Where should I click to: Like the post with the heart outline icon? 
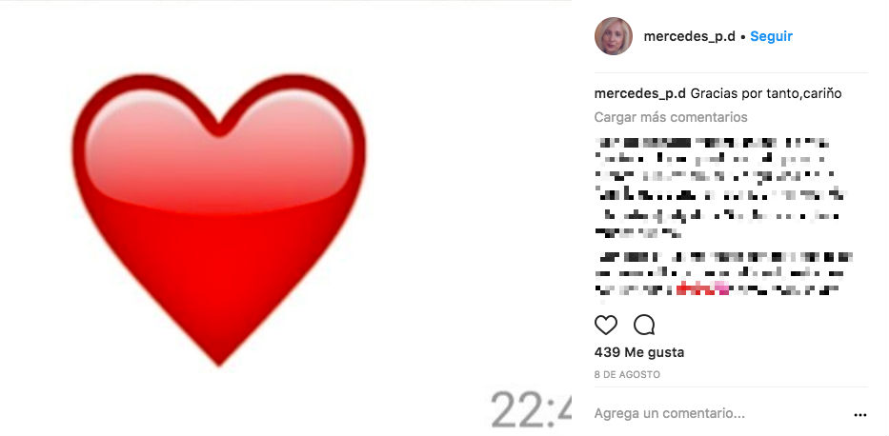pos(605,325)
